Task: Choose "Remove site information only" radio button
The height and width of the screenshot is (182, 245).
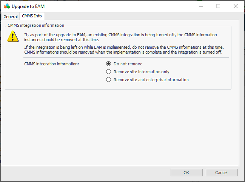Action: point(109,72)
